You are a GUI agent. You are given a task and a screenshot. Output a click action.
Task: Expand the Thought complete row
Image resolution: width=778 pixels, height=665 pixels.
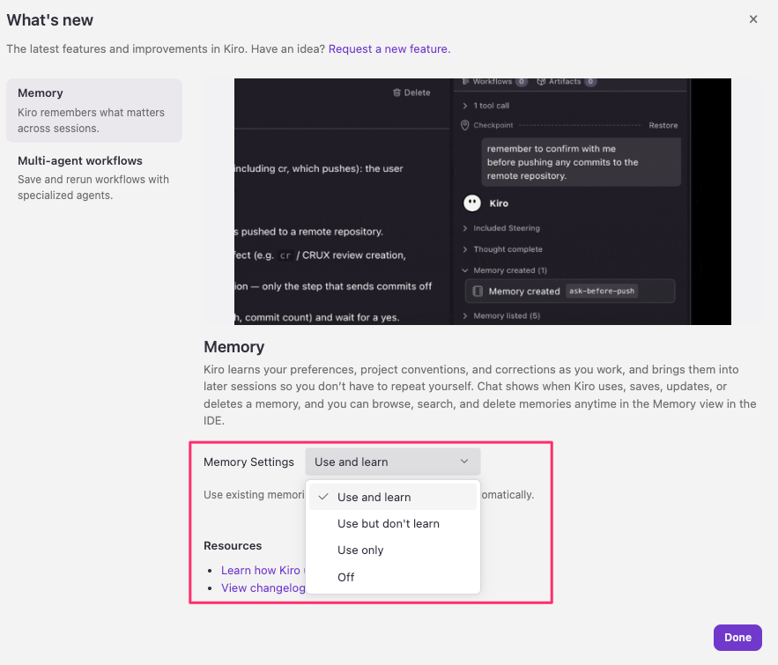tap(502, 249)
